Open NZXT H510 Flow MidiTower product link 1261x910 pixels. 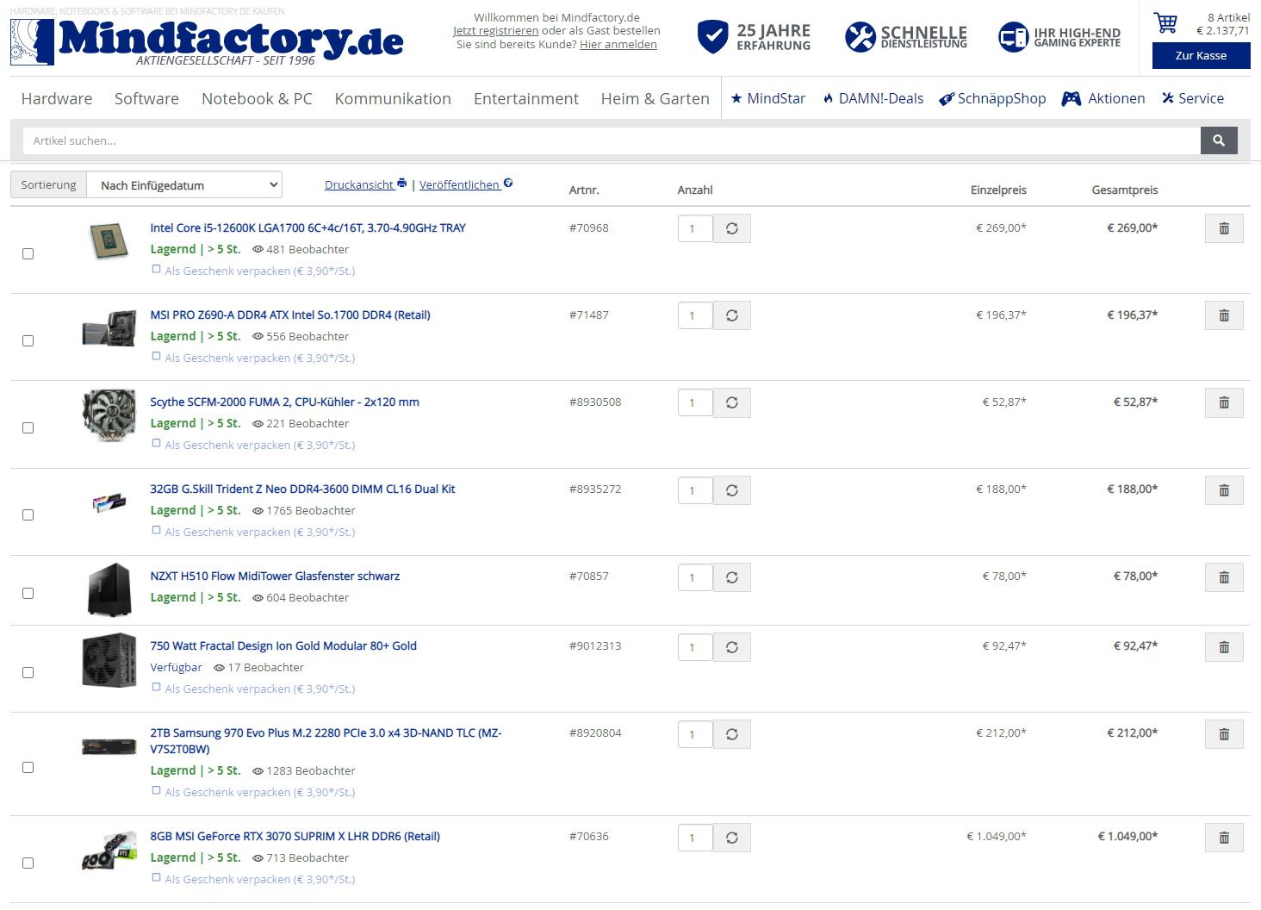coord(275,576)
